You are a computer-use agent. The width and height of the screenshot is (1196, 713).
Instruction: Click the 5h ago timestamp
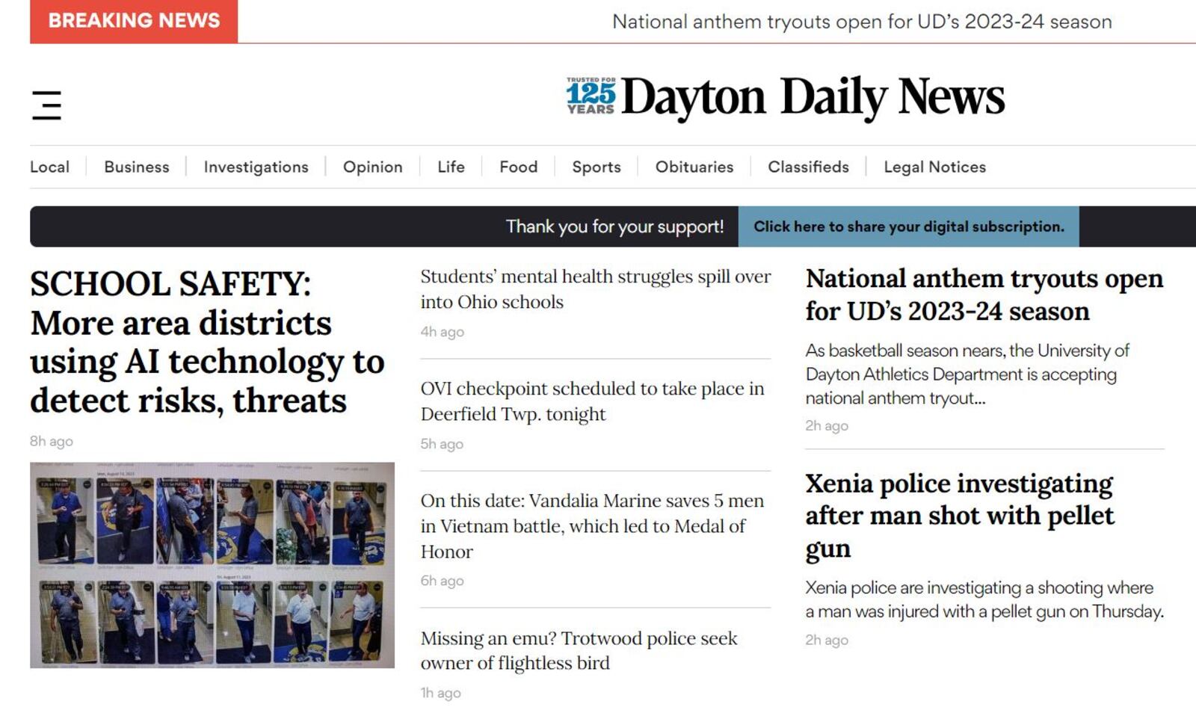(442, 444)
